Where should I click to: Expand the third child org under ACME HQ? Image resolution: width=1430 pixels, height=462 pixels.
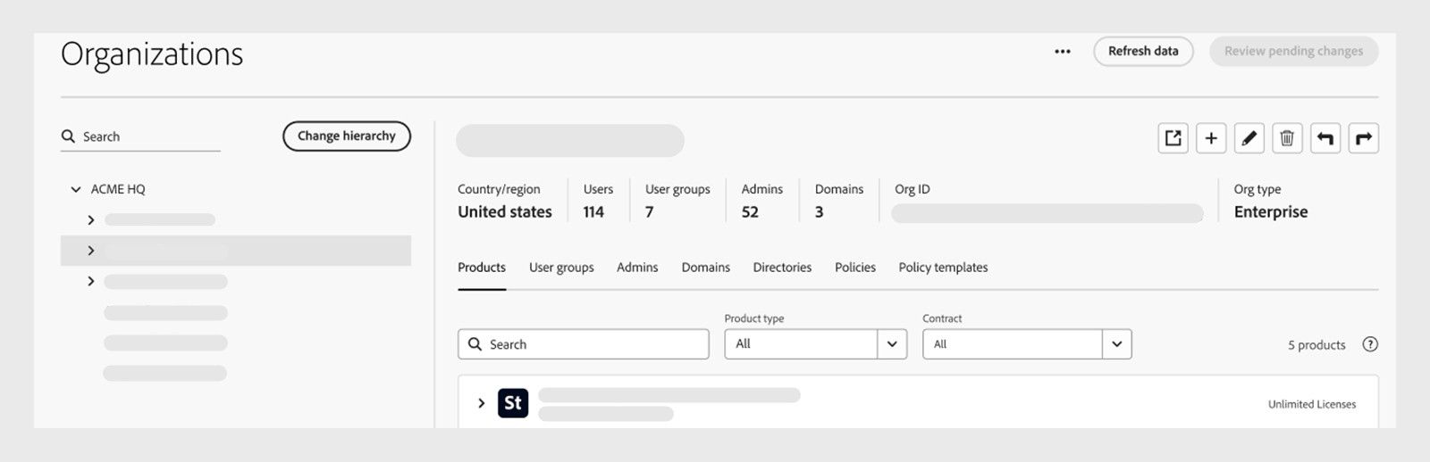pos(91,281)
